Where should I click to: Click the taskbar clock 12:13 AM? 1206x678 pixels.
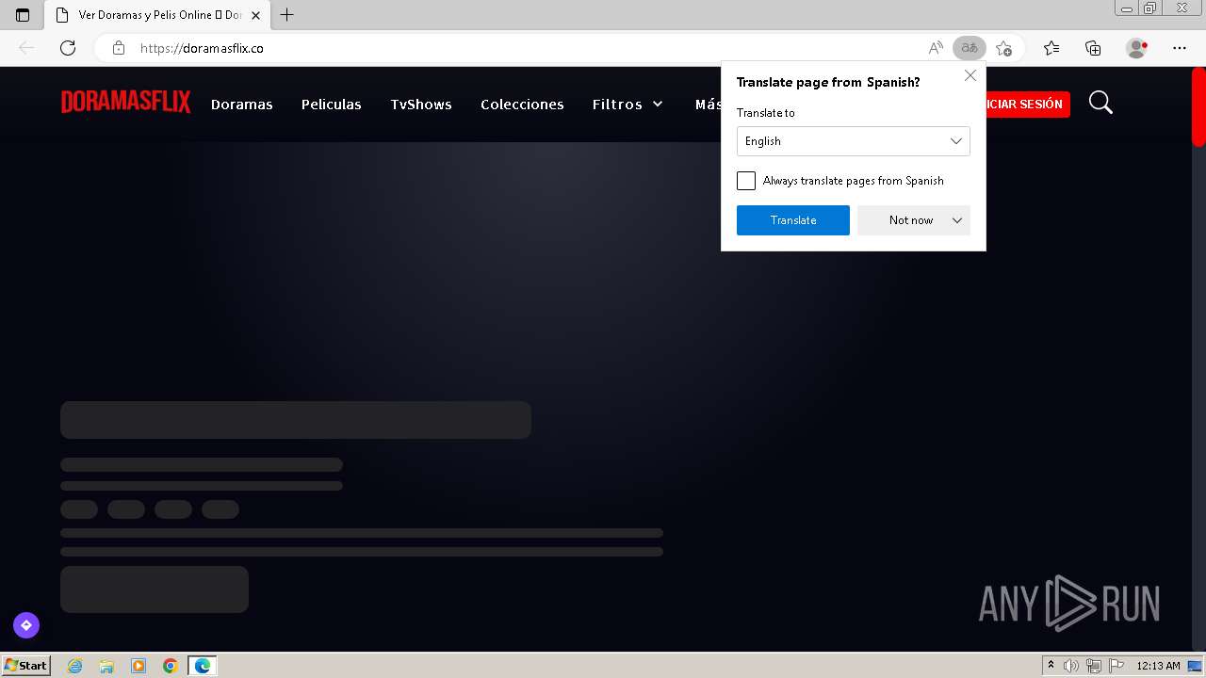click(1158, 666)
